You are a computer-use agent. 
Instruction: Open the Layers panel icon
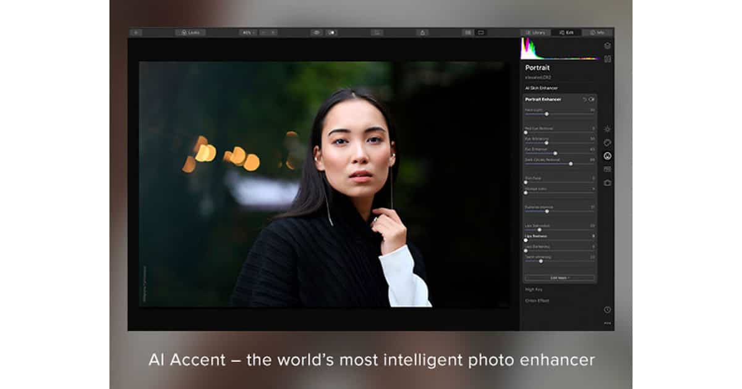click(607, 46)
